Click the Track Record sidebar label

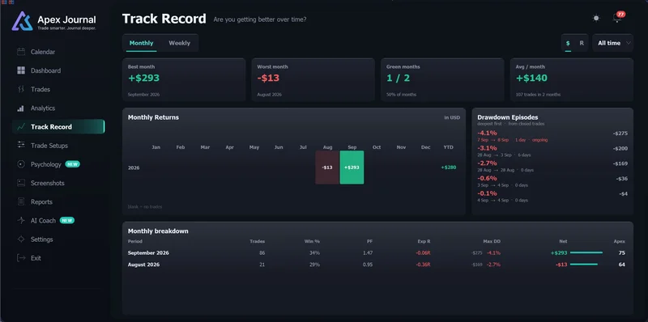point(51,127)
